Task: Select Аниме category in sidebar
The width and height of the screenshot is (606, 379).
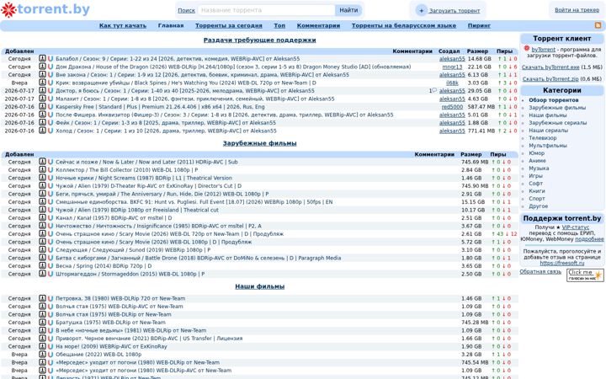Action: point(537,161)
